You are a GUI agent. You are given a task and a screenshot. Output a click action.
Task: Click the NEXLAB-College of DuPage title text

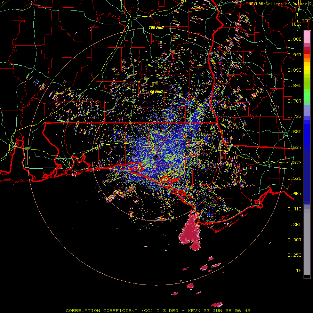click(280, 4)
